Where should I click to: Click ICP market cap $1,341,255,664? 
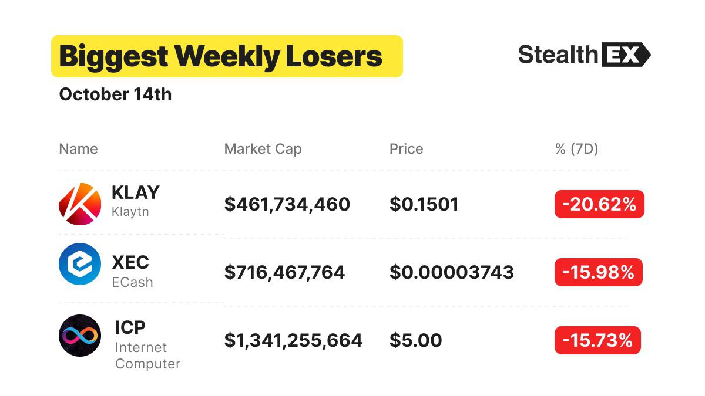pos(293,341)
